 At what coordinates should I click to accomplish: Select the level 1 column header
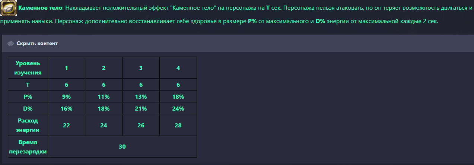click(x=66, y=68)
